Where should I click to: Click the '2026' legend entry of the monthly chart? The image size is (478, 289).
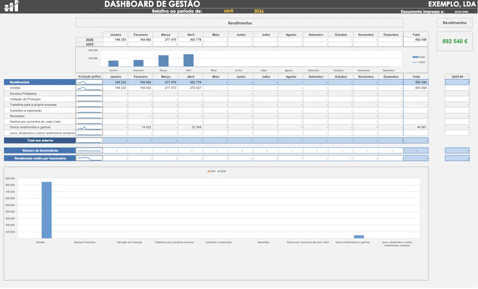pyautogui.click(x=419, y=57)
